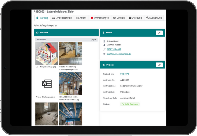Click the magnifier icon on Auswertung tab
This screenshot has width=197, height=136.
[147, 18]
